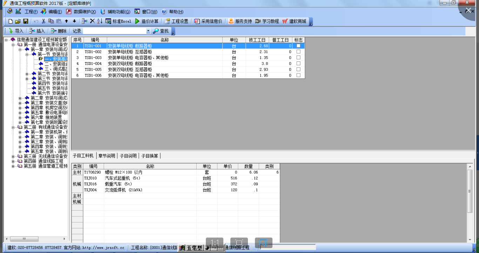Open 工程设置 project settings
The image size is (479, 253).
[x=176, y=21]
